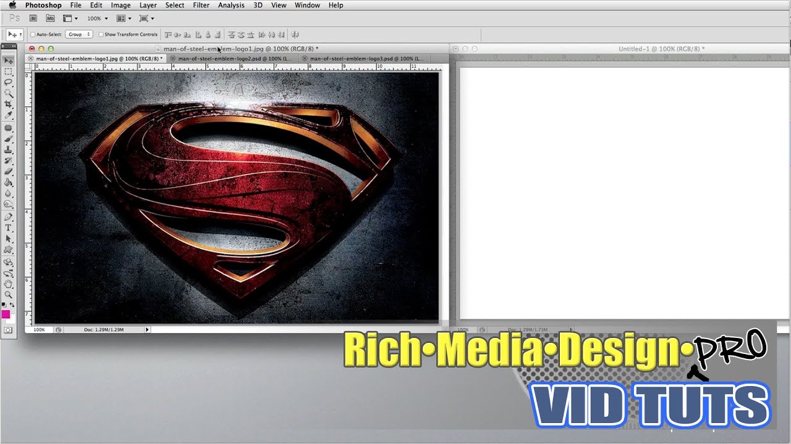This screenshot has width=791, height=444.
Task: Open the Auto-Select Group dropdown
Action: point(79,35)
